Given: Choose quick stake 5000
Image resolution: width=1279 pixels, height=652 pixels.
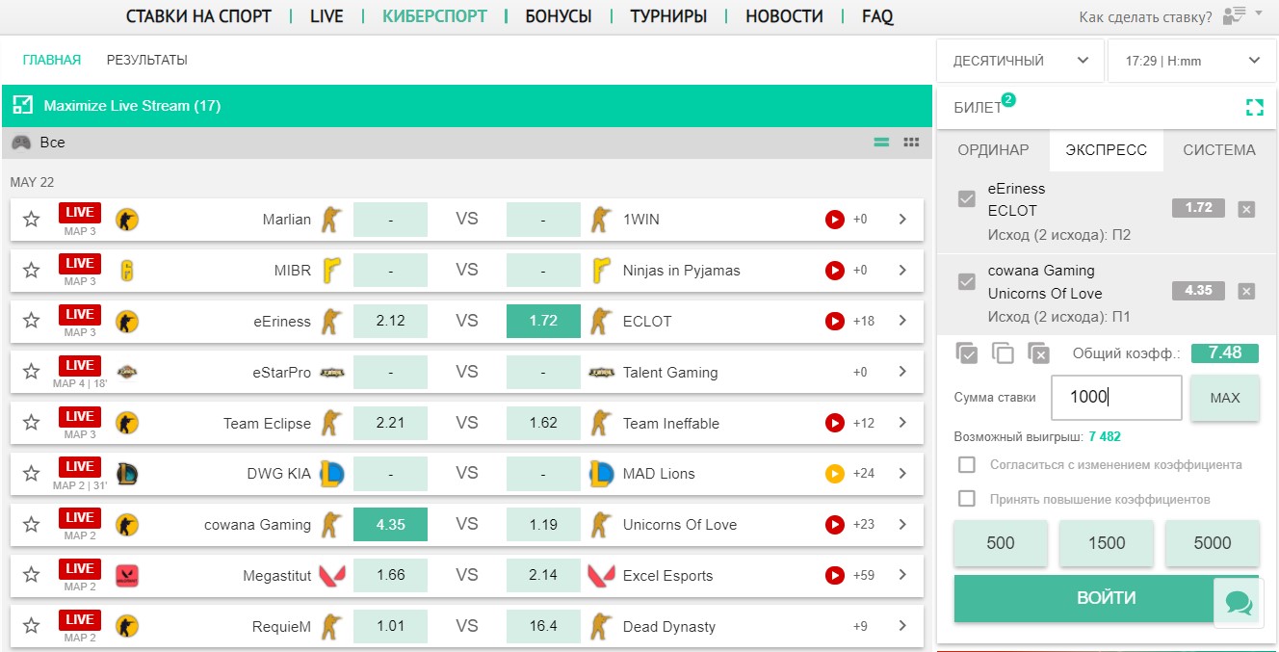Looking at the screenshot, I should pyautogui.click(x=1213, y=543).
